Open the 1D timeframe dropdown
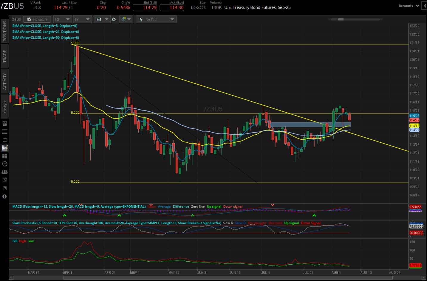 62,19
